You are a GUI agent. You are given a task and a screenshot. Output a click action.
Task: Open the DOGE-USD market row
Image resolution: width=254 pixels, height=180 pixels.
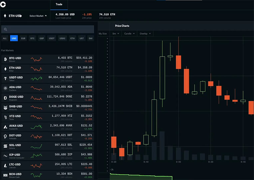pyautogui.click(x=48, y=98)
